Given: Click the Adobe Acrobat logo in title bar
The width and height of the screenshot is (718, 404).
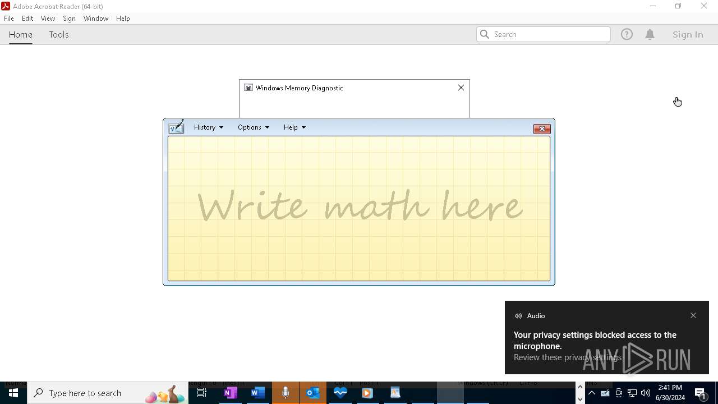Looking at the screenshot, I should pyautogui.click(x=6, y=6).
